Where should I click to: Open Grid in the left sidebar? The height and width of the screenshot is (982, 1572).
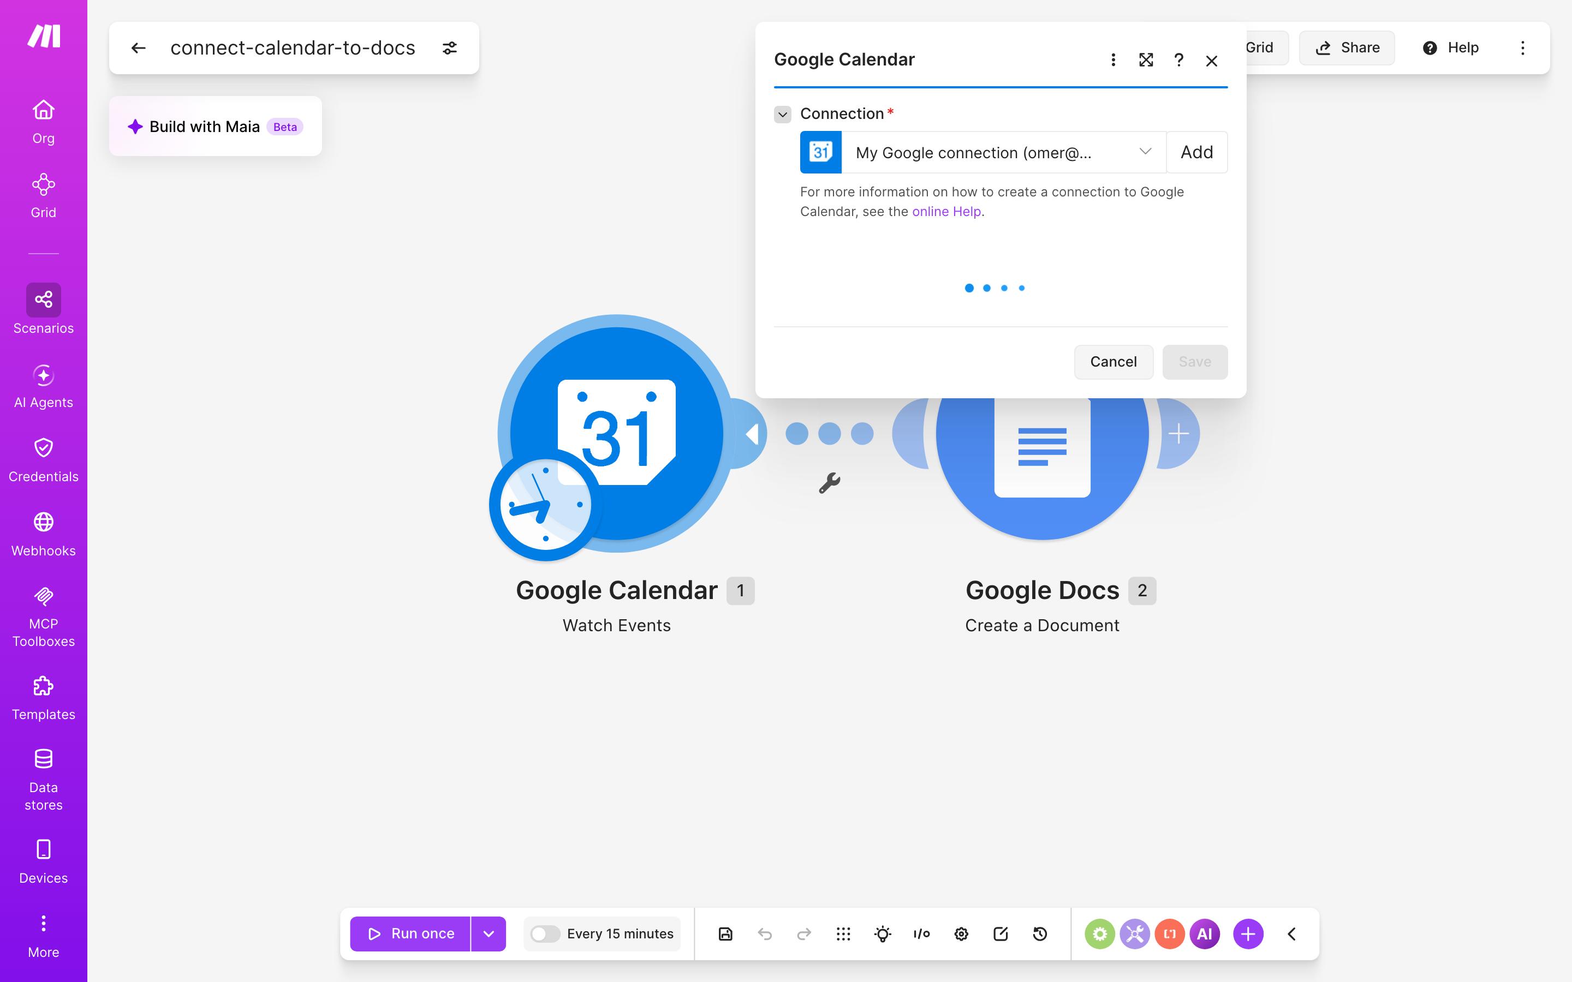click(x=44, y=195)
